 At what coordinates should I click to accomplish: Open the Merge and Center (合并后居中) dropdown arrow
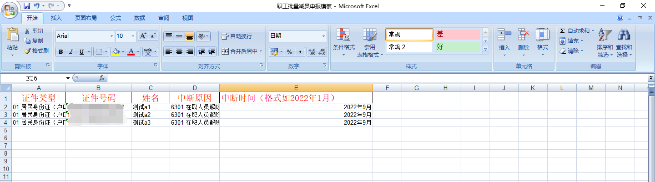point(262,51)
